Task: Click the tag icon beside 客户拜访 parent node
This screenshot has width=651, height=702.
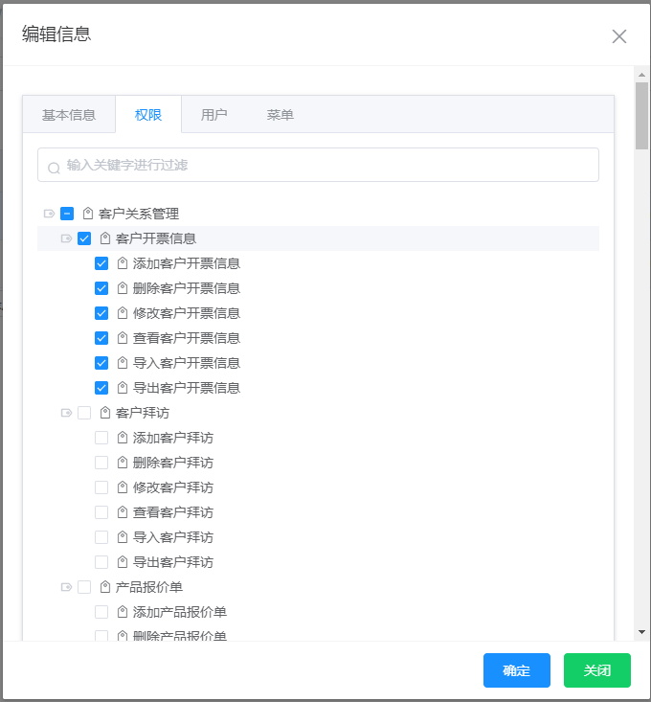Action: 105,413
